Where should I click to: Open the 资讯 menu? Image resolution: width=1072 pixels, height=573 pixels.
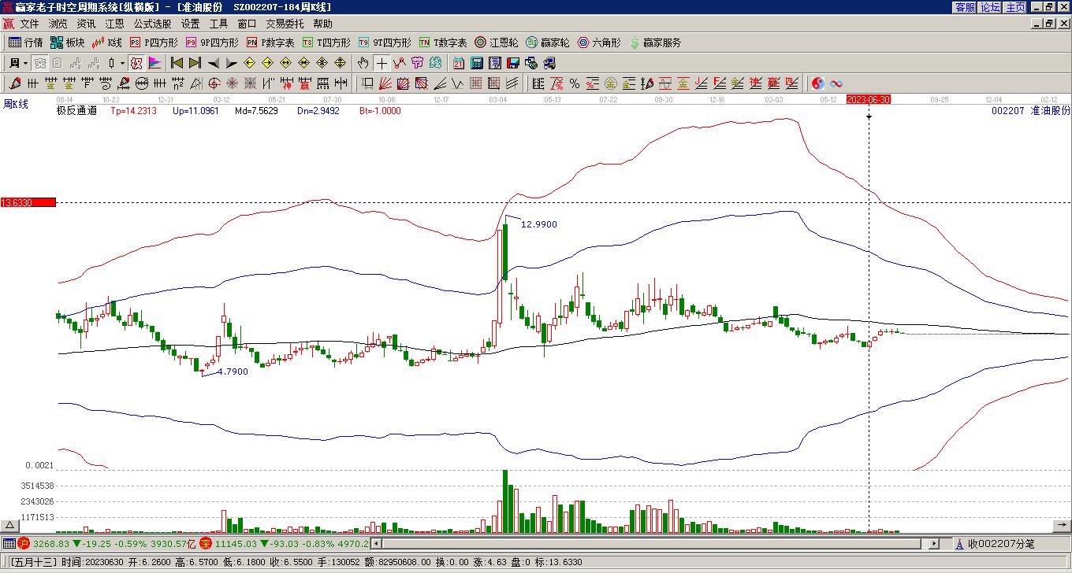point(86,24)
